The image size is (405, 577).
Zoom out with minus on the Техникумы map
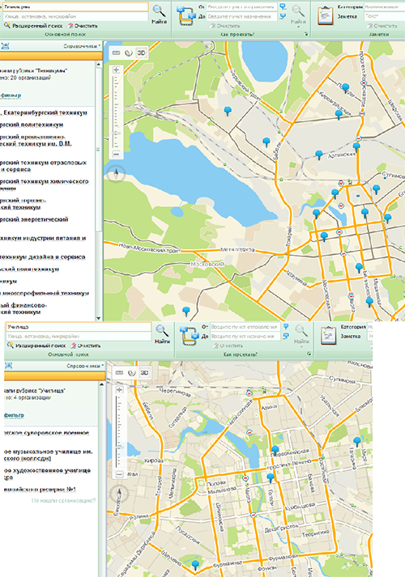(x=117, y=154)
